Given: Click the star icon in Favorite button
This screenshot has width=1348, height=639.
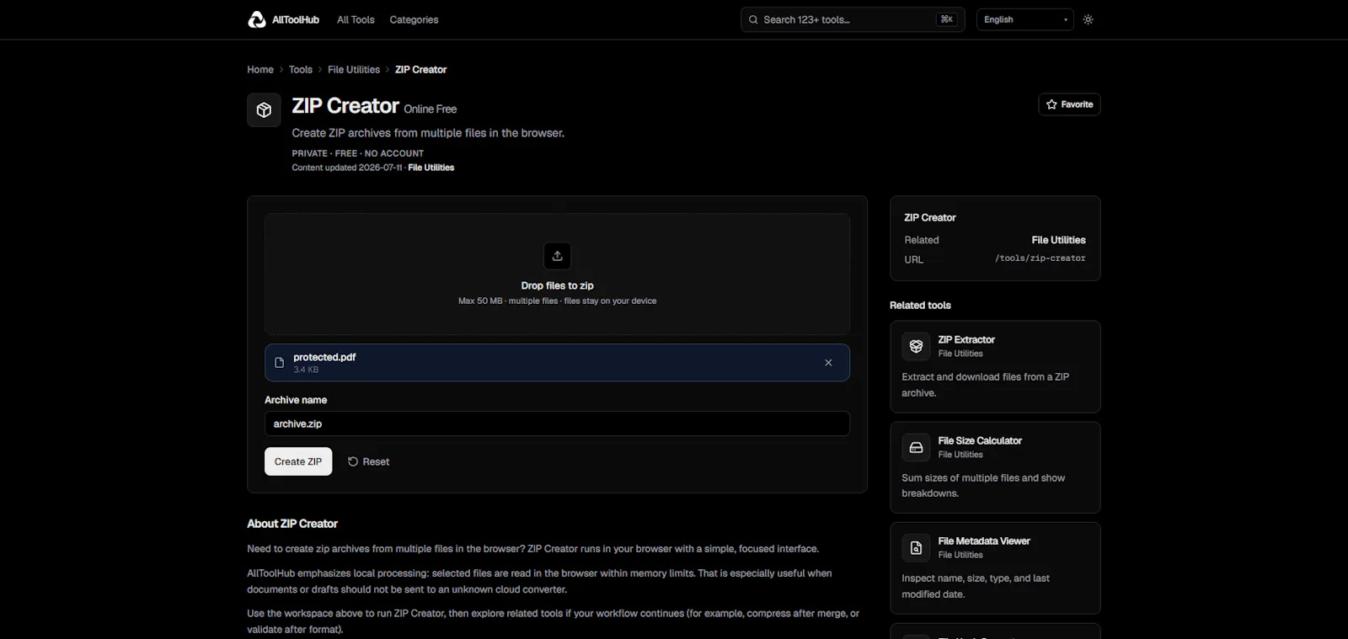Looking at the screenshot, I should coord(1051,104).
